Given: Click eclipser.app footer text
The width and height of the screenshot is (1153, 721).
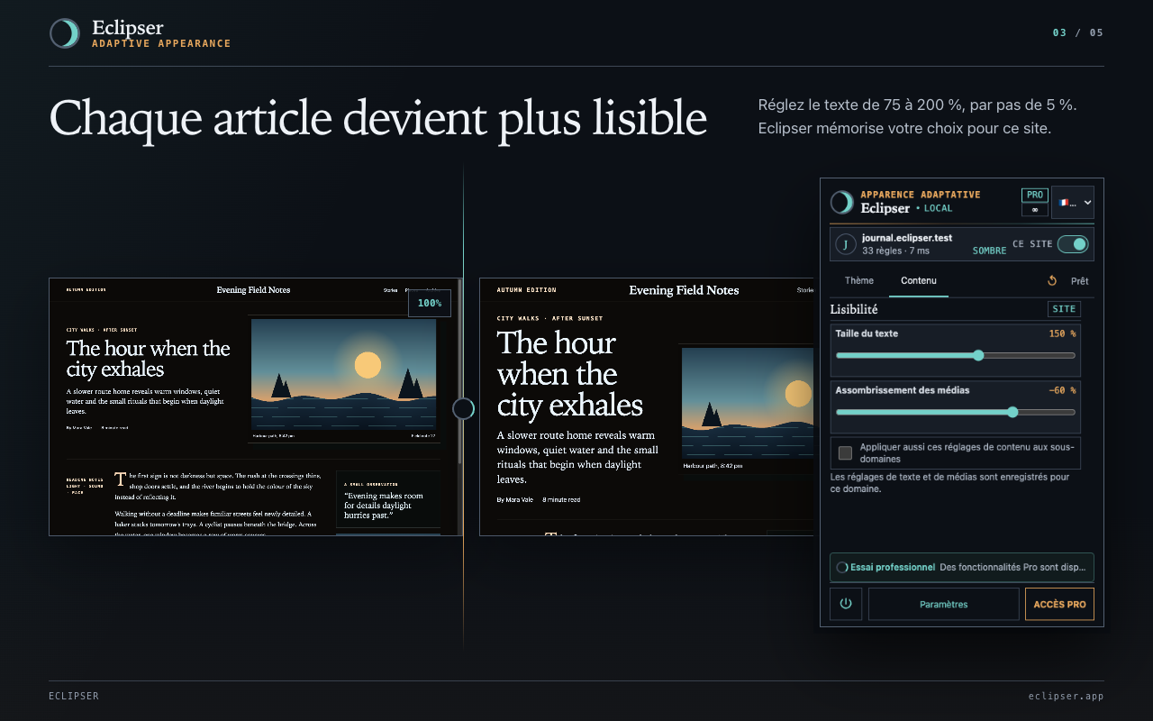Looking at the screenshot, I should [1066, 696].
